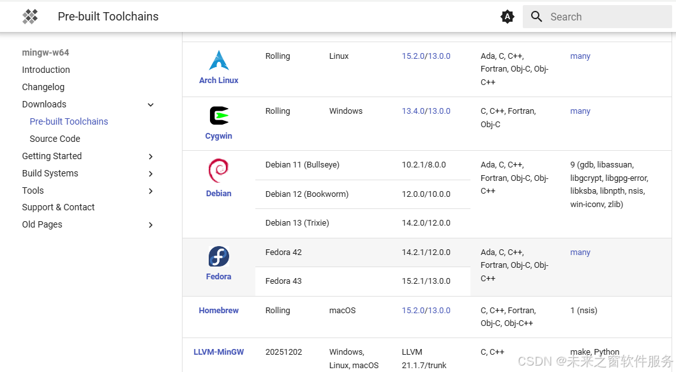Expand the Tools section chevron
The height and width of the screenshot is (372, 676).
pos(151,190)
